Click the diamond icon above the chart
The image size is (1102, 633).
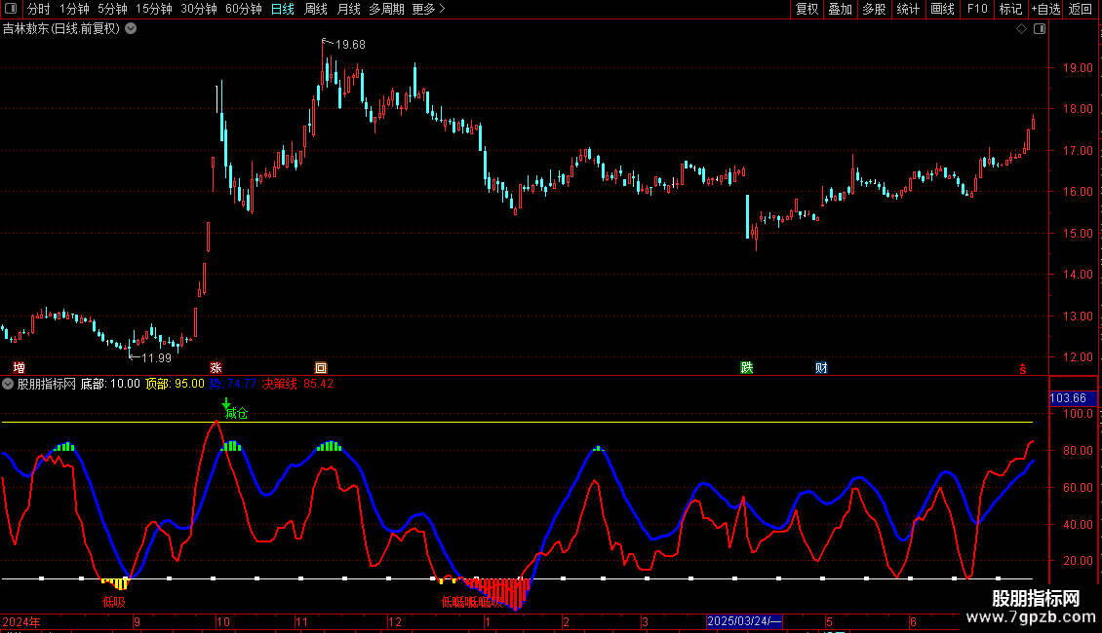pyautogui.click(x=1021, y=29)
